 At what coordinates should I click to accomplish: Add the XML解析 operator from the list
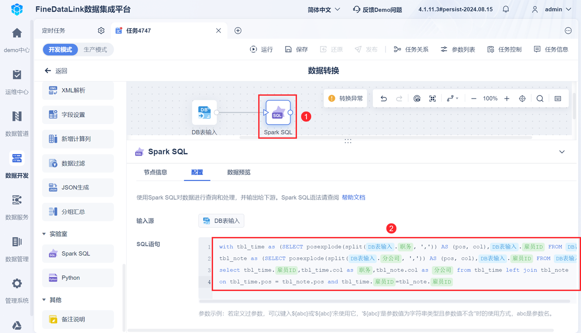coord(78,90)
